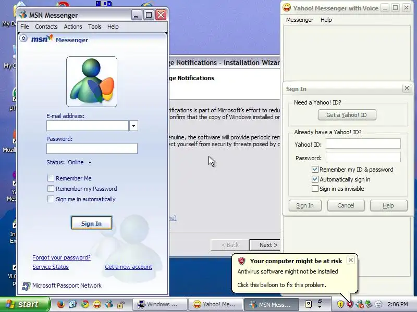Click Cancel in the Yahoo! Sign In dialog
This screenshot has height=312, width=417.
coord(346,205)
